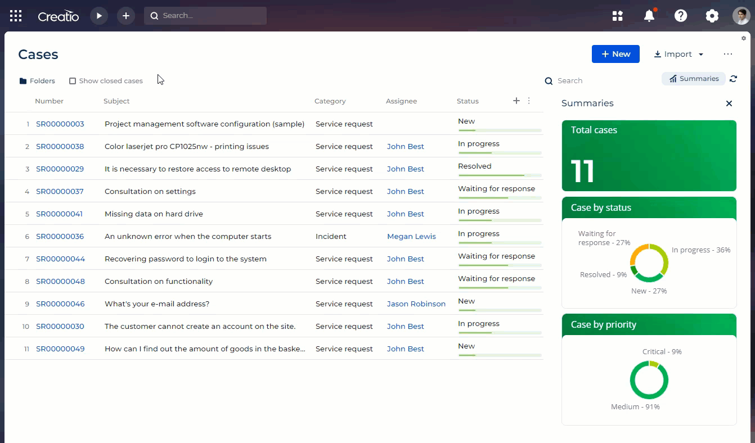Open the more actions ellipsis menu
Screen dimensions: 755x443
728,54
